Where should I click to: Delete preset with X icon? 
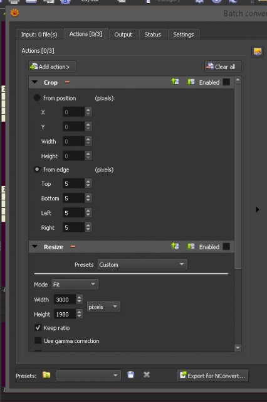(x=147, y=375)
